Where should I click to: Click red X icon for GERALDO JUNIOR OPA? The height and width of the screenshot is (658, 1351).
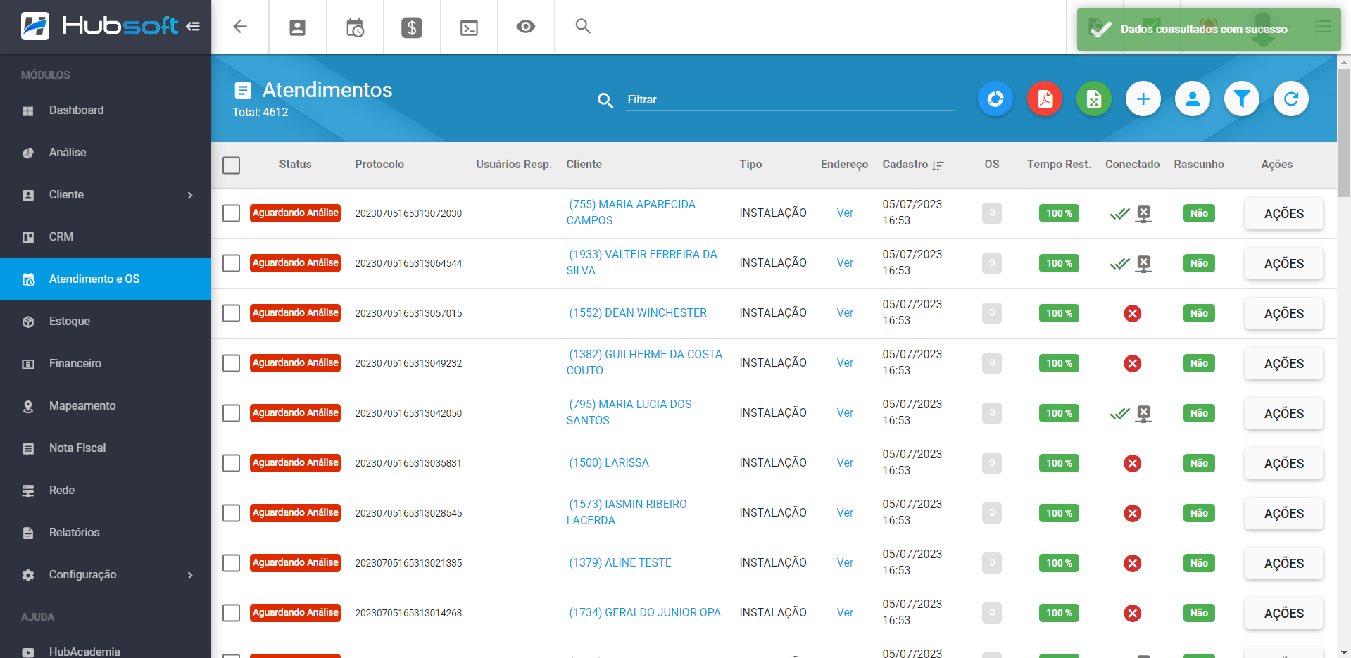(x=1132, y=613)
